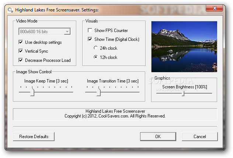Click the Screen Brightness slider handle
Viewport: 233px width, 158px height.
(x=183, y=94)
